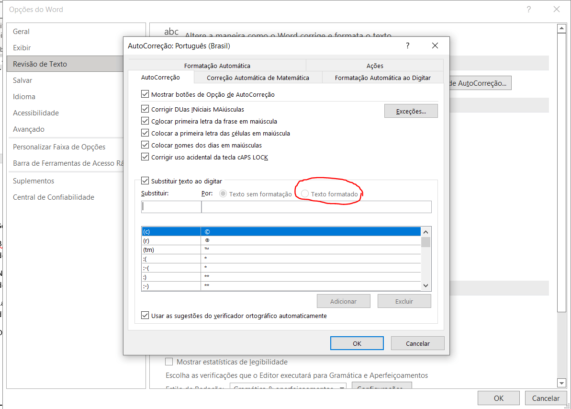Image resolution: width=571 pixels, height=409 pixels.
Task: Click OK in Opções do Word window
Action: click(x=499, y=398)
